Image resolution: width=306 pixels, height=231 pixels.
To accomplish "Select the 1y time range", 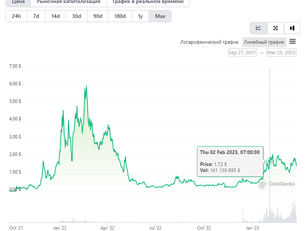I will point(140,16).
